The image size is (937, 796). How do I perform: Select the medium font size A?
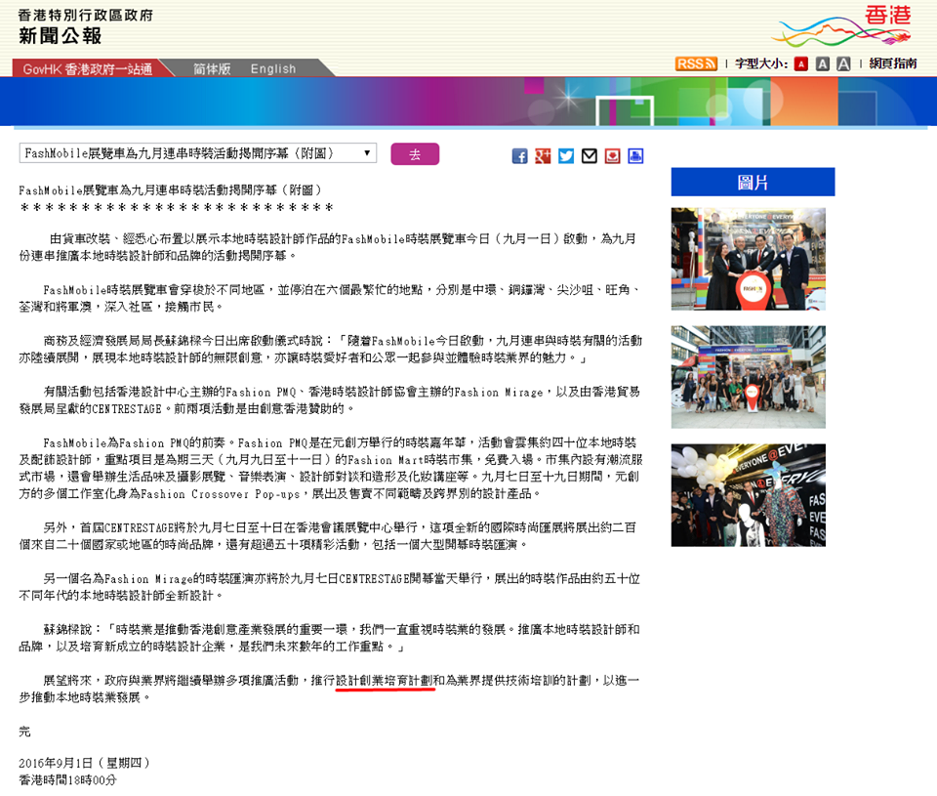tap(822, 63)
